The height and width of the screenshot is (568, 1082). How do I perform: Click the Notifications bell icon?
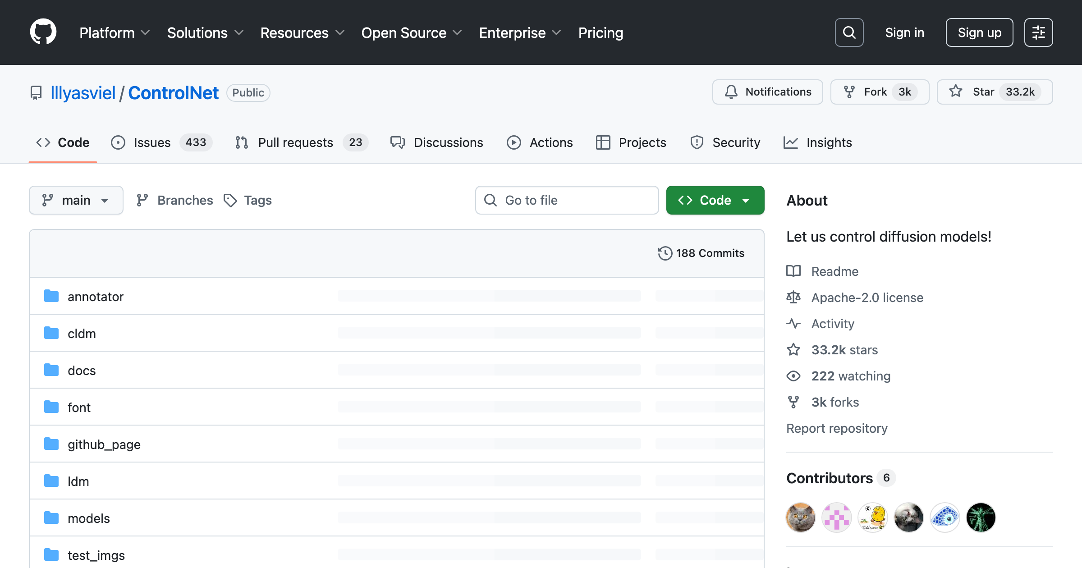pos(731,92)
